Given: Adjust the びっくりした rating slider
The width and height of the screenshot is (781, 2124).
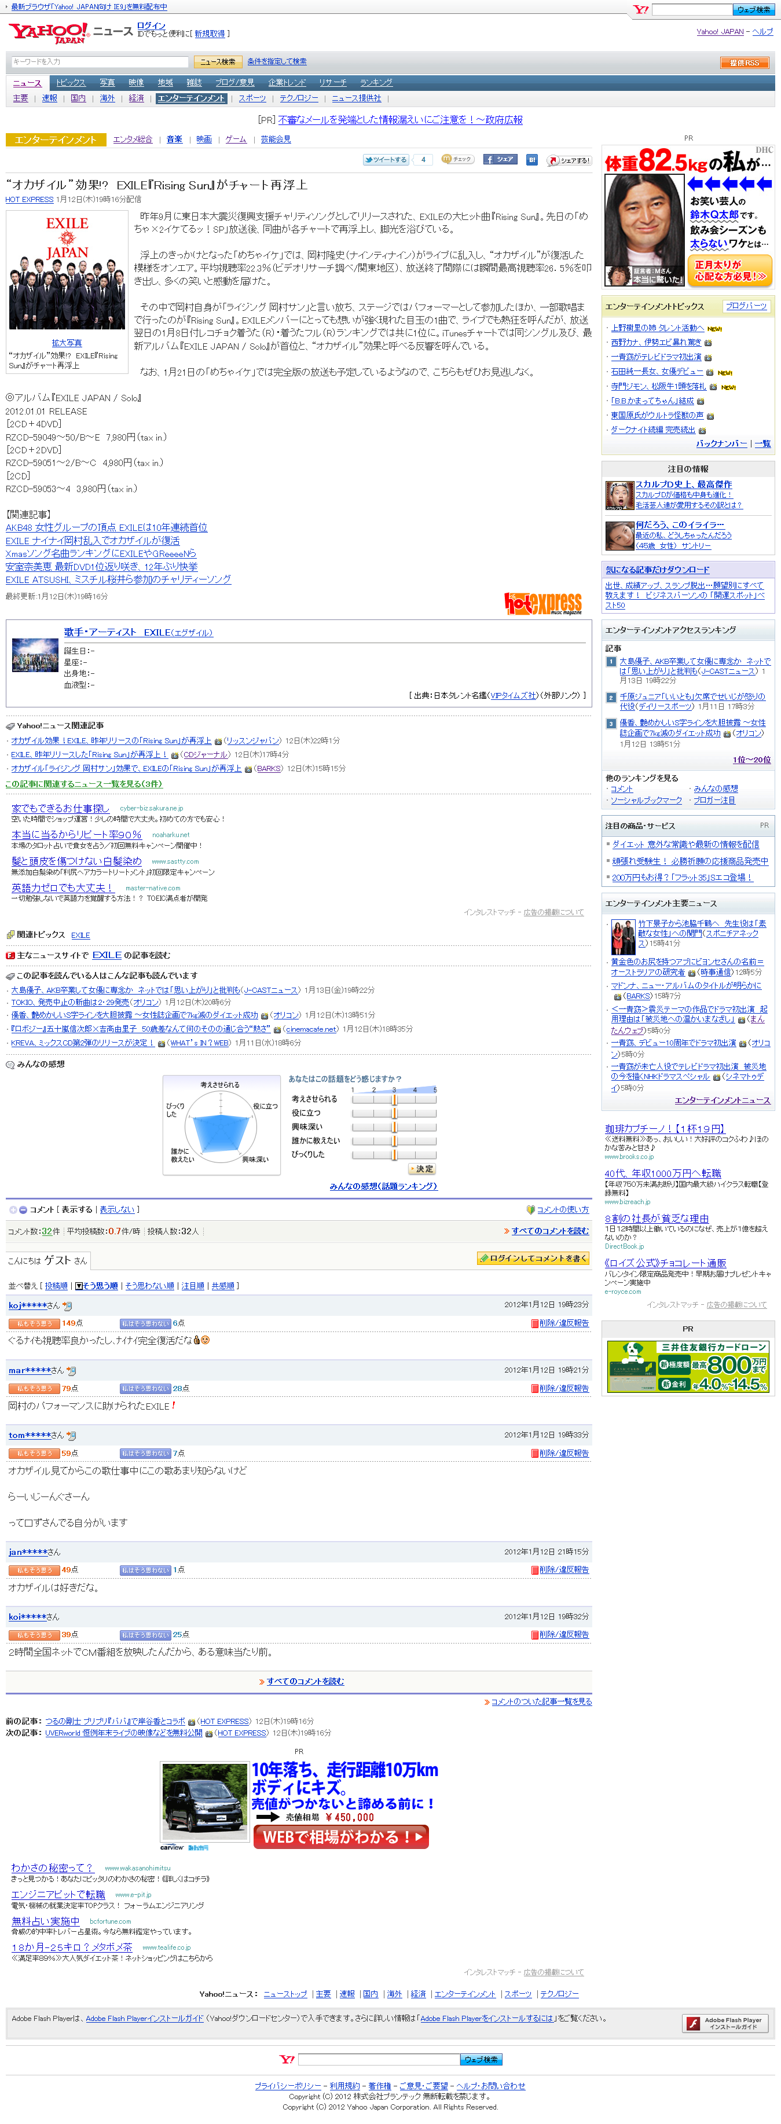Looking at the screenshot, I should 394,1154.
